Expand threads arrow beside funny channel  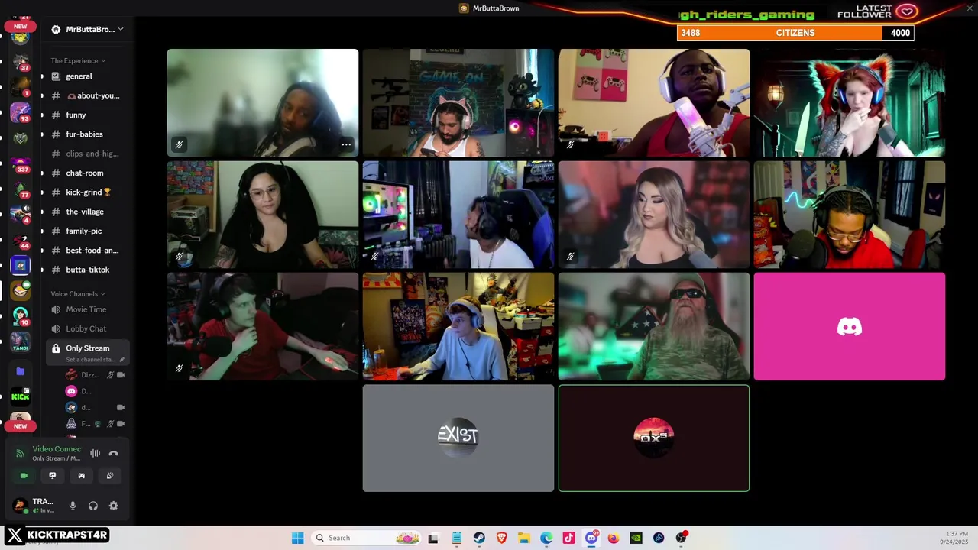pyautogui.click(x=42, y=115)
